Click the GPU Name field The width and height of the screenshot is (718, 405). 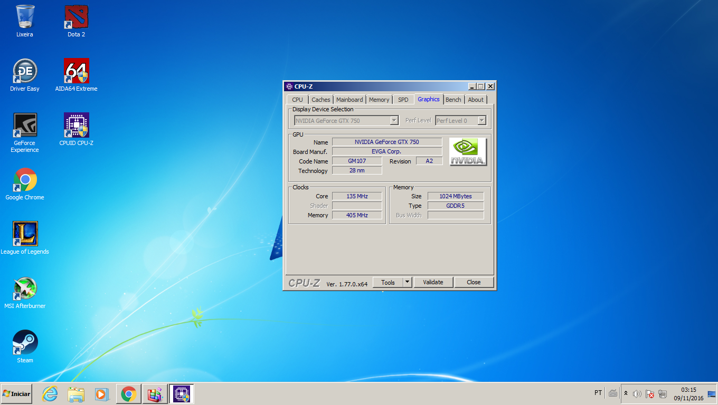coord(387,142)
